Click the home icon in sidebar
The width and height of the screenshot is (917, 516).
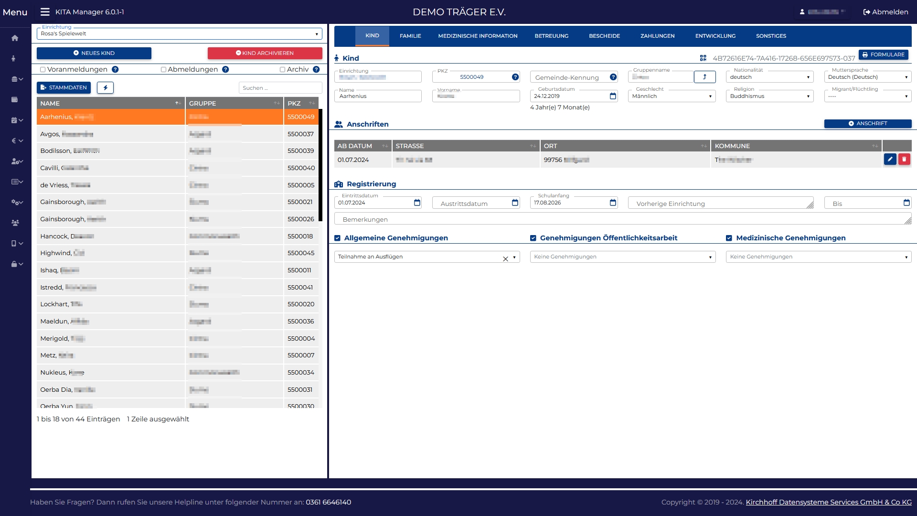15,38
